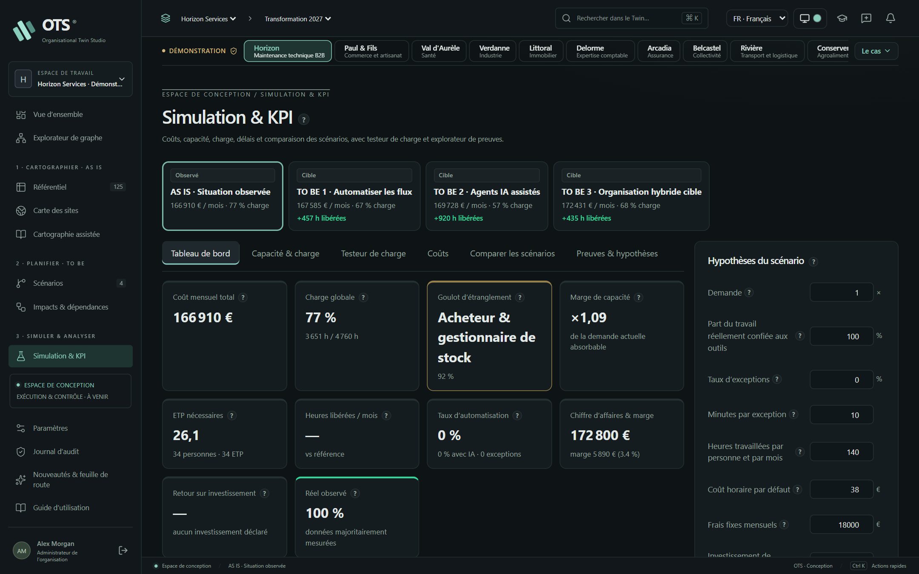
Task: Switch to the Capacité & charge tab
Action: [x=285, y=254]
